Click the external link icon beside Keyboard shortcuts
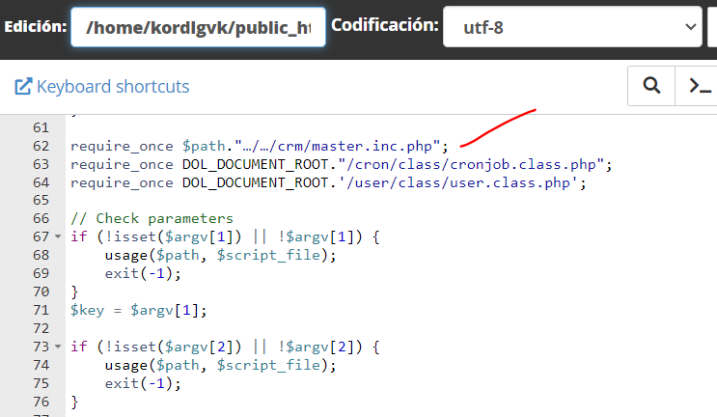717x417 pixels. tap(23, 87)
